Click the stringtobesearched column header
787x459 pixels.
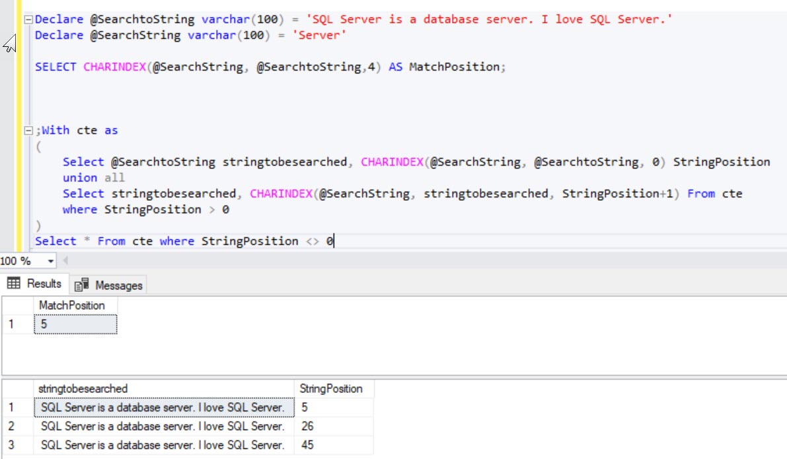point(164,389)
